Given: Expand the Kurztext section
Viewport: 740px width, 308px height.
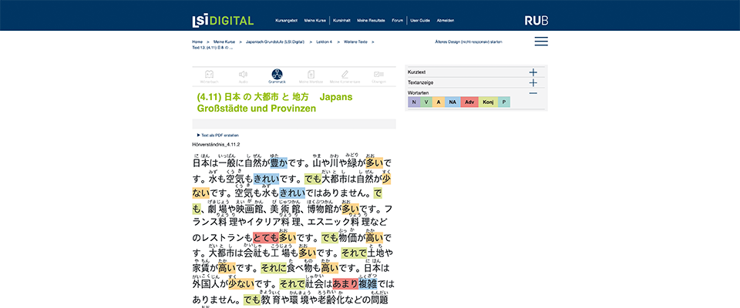Looking at the screenshot, I should 533,72.
